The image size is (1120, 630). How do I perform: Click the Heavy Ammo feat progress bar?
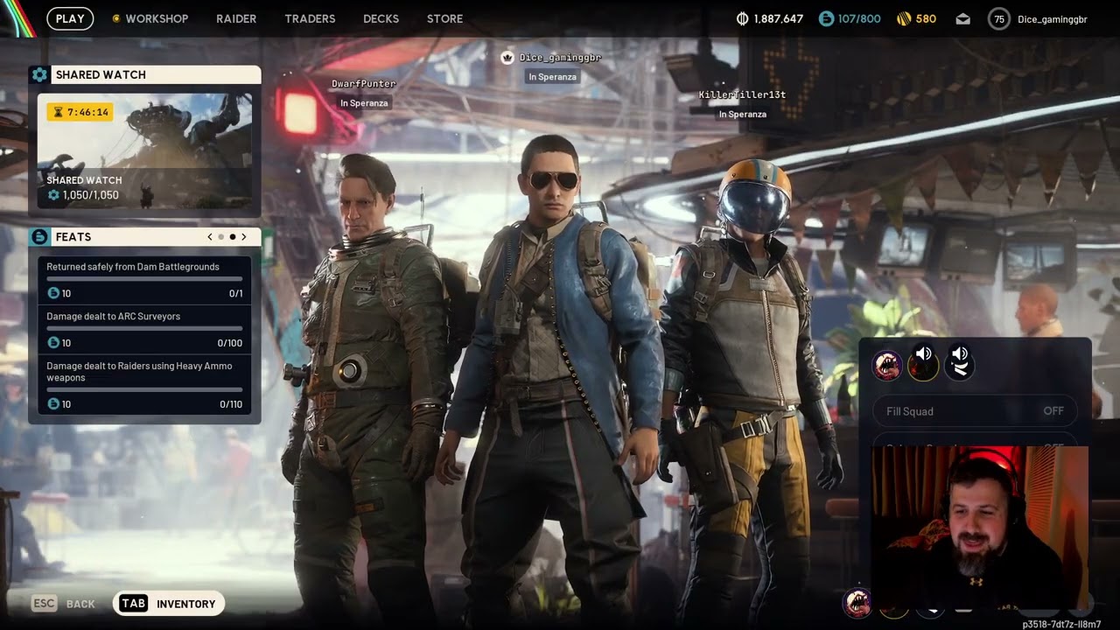click(144, 389)
